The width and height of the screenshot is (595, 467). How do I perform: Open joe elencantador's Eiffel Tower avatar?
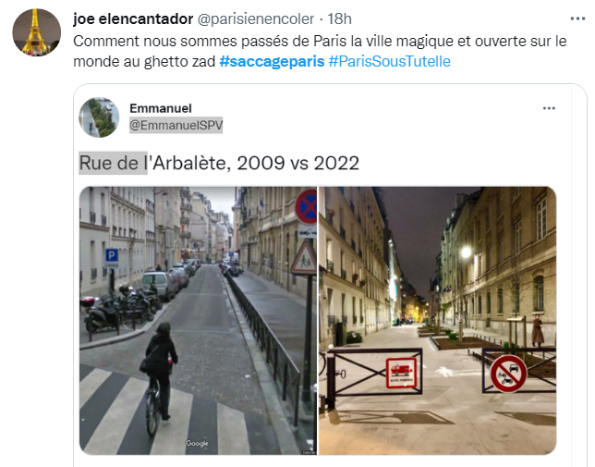(x=36, y=32)
